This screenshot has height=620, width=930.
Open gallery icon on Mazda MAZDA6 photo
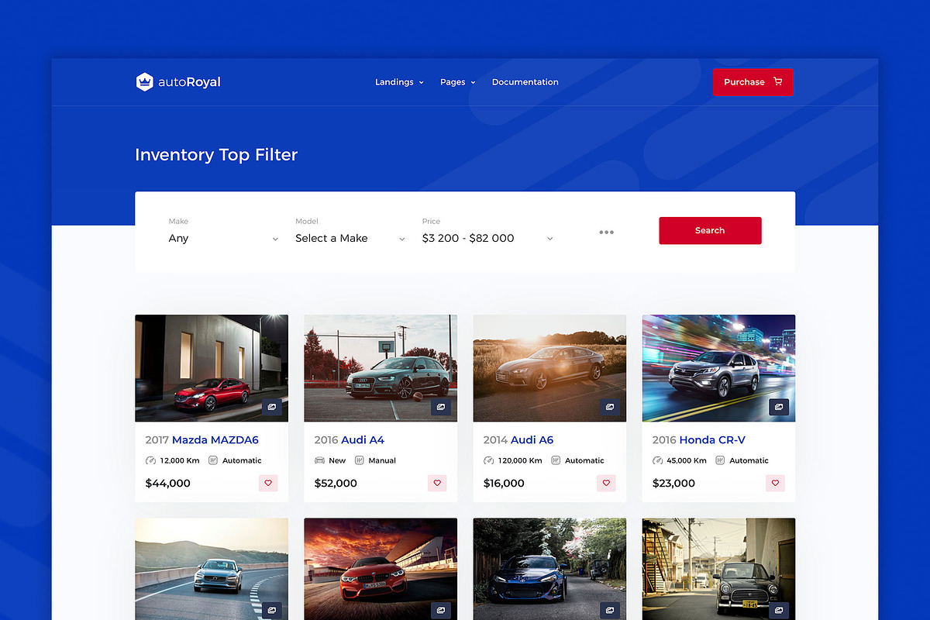coord(272,407)
